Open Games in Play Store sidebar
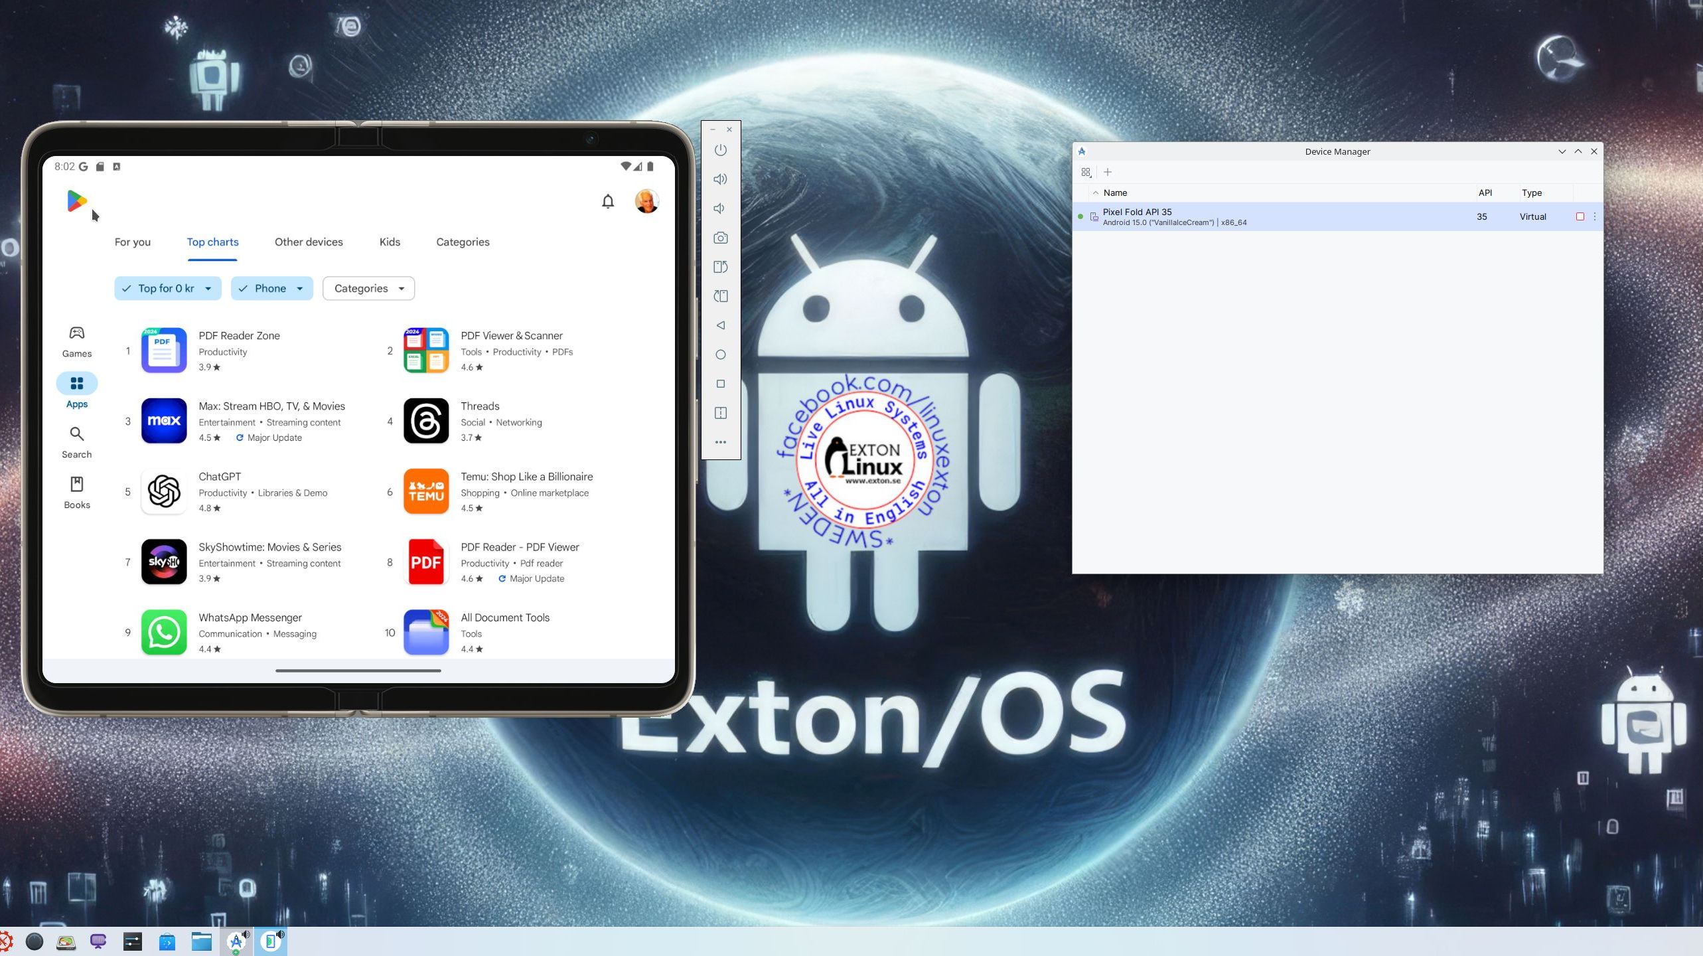1703x956 pixels. (77, 341)
